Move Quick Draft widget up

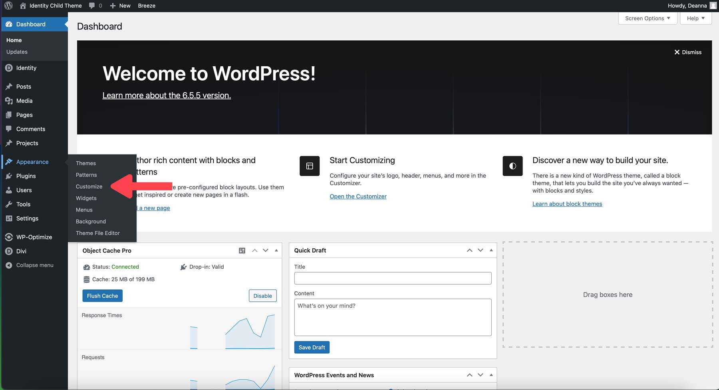click(470, 250)
